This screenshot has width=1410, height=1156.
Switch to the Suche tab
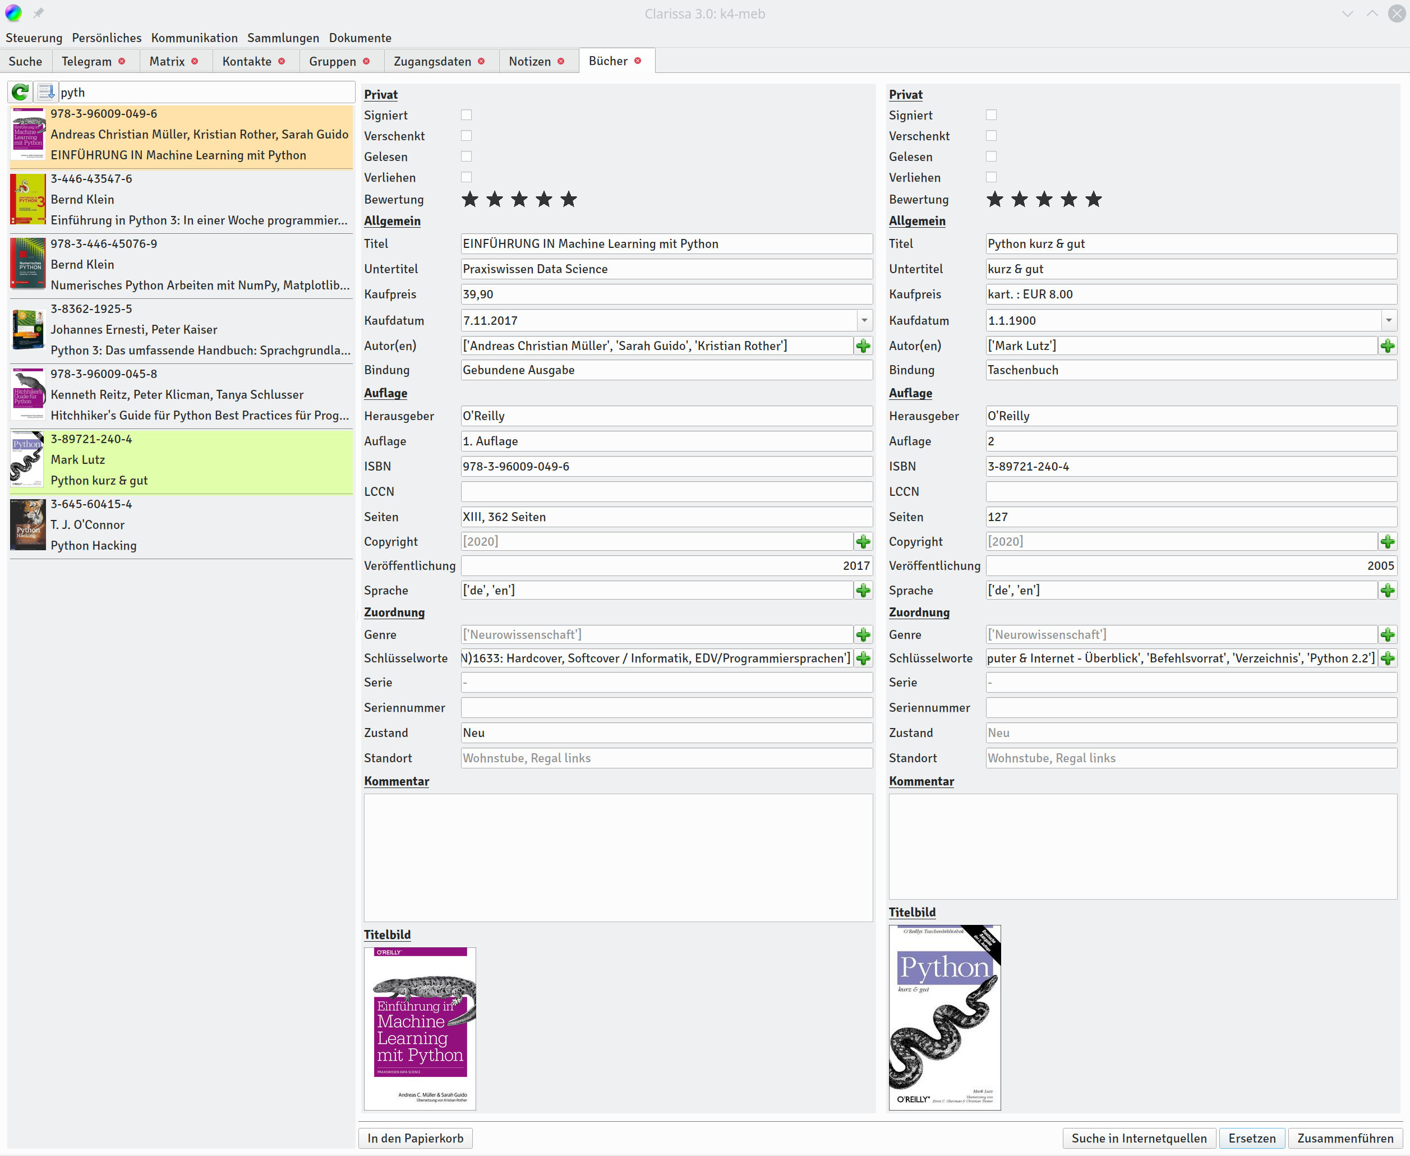point(25,61)
